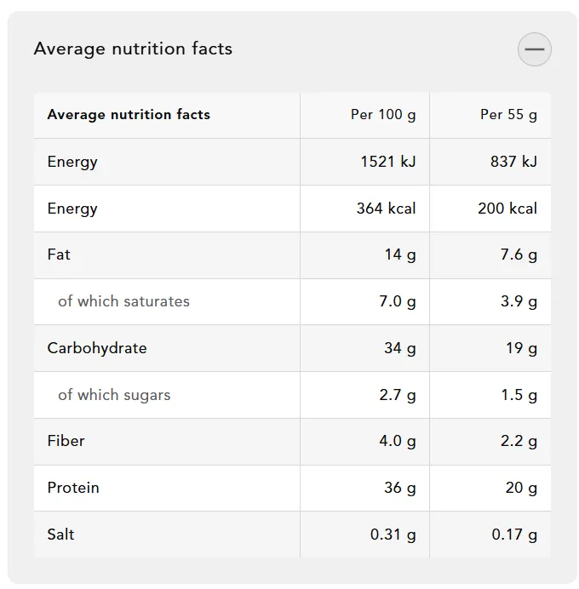Select the Per 55 g column header
Image resolution: width=579 pixels, height=589 pixels.
[508, 115]
